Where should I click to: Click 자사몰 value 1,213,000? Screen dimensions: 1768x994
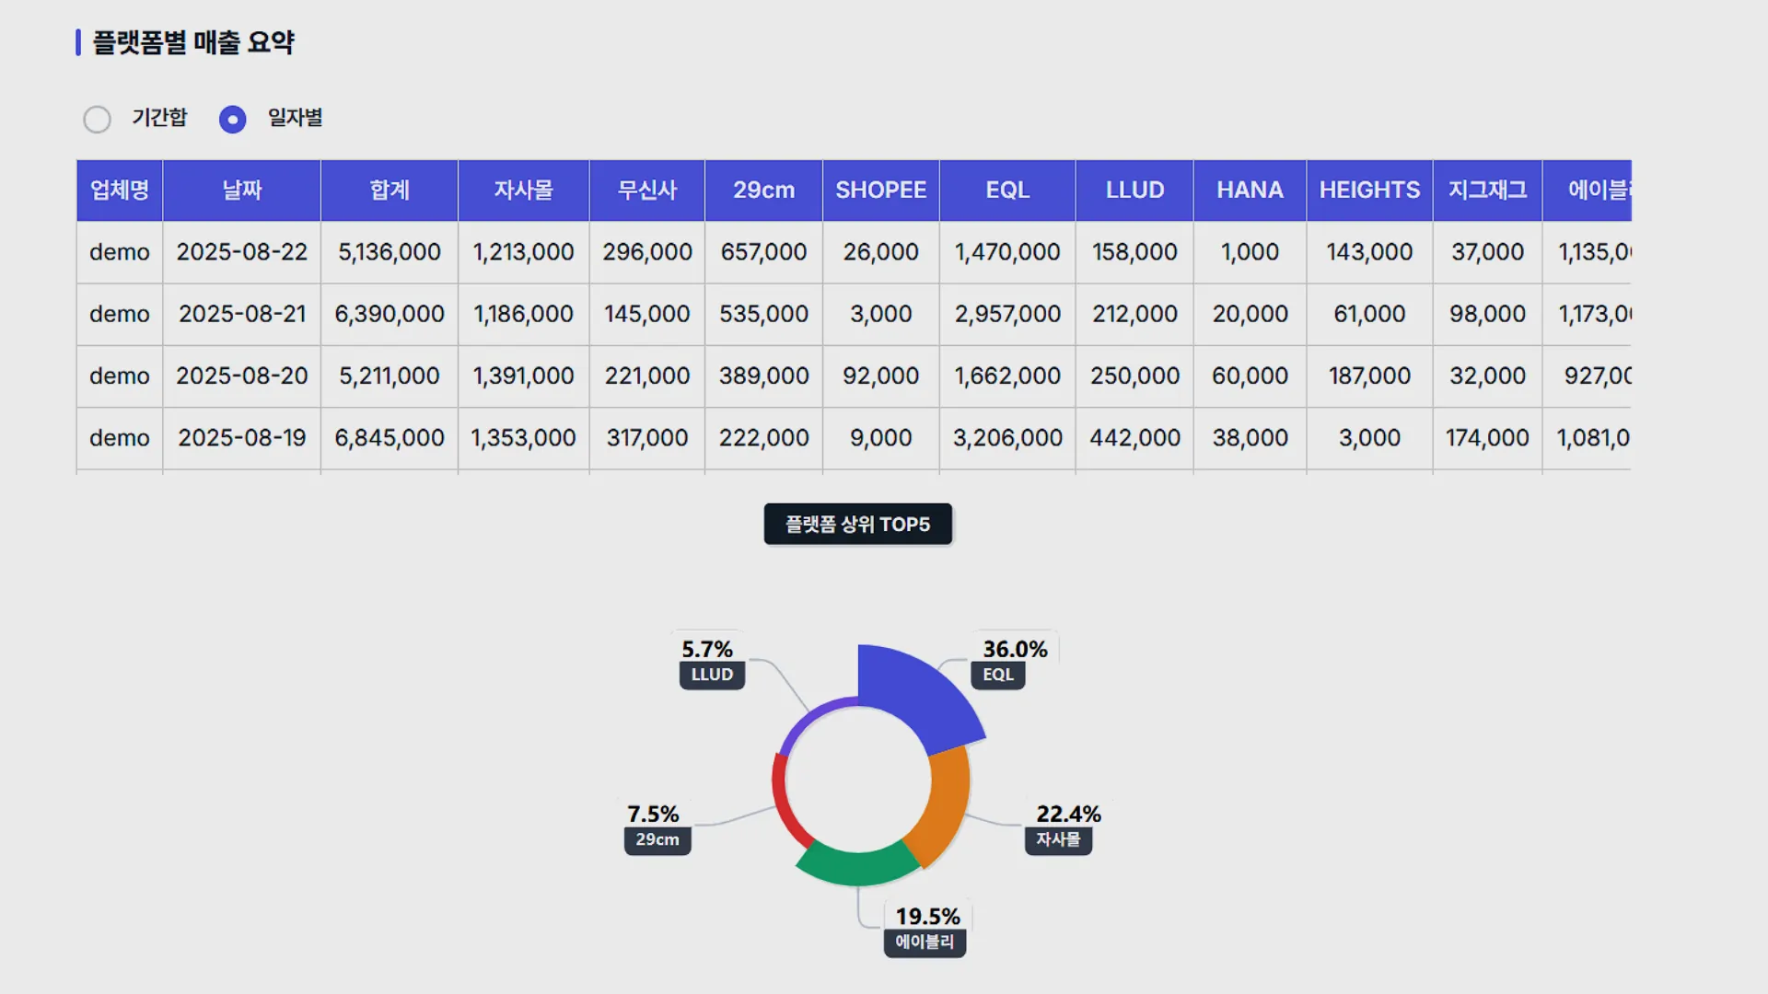(x=523, y=252)
